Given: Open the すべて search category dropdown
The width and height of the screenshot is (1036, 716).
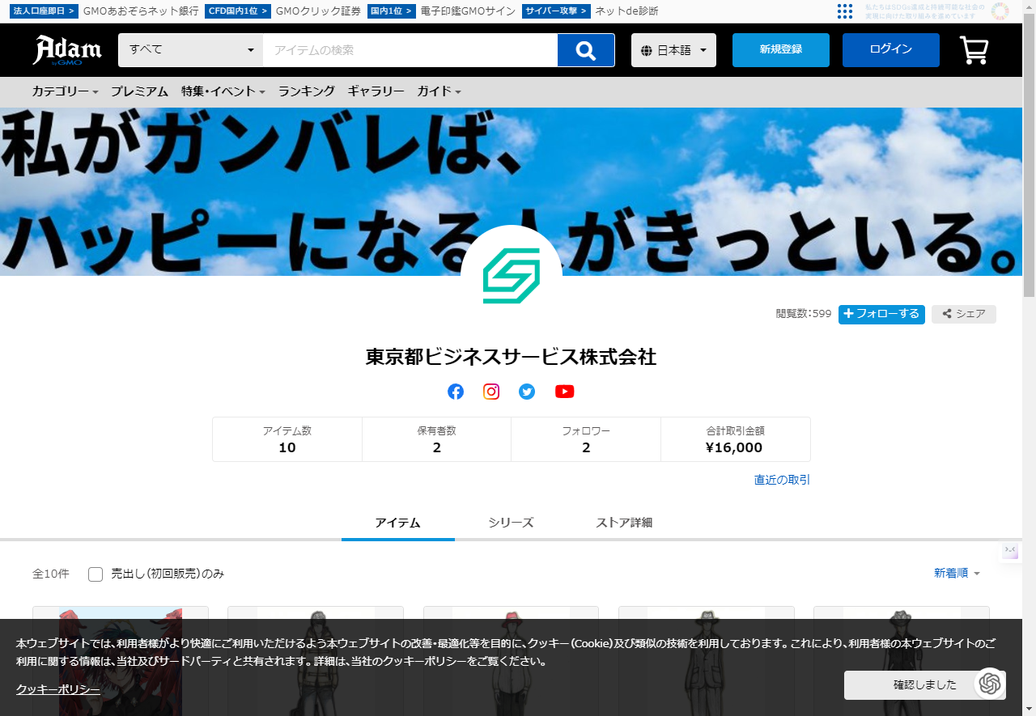Looking at the screenshot, I should [x=190, y=50].
